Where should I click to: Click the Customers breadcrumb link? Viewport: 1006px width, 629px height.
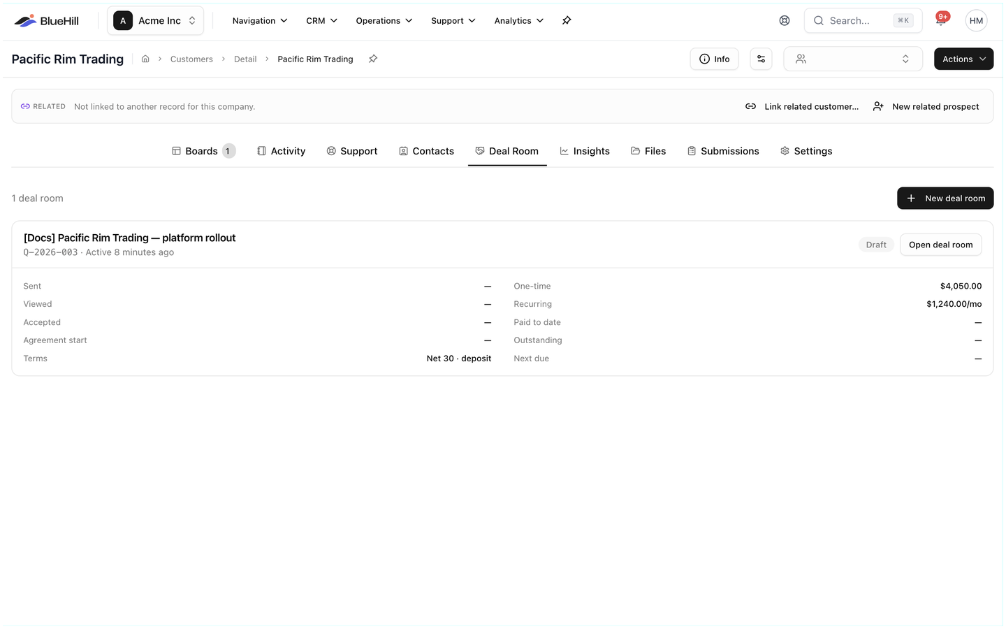click(x=191, y=59)
